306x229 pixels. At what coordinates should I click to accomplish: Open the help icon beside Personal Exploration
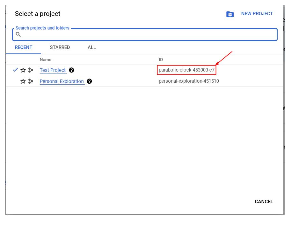90,81
